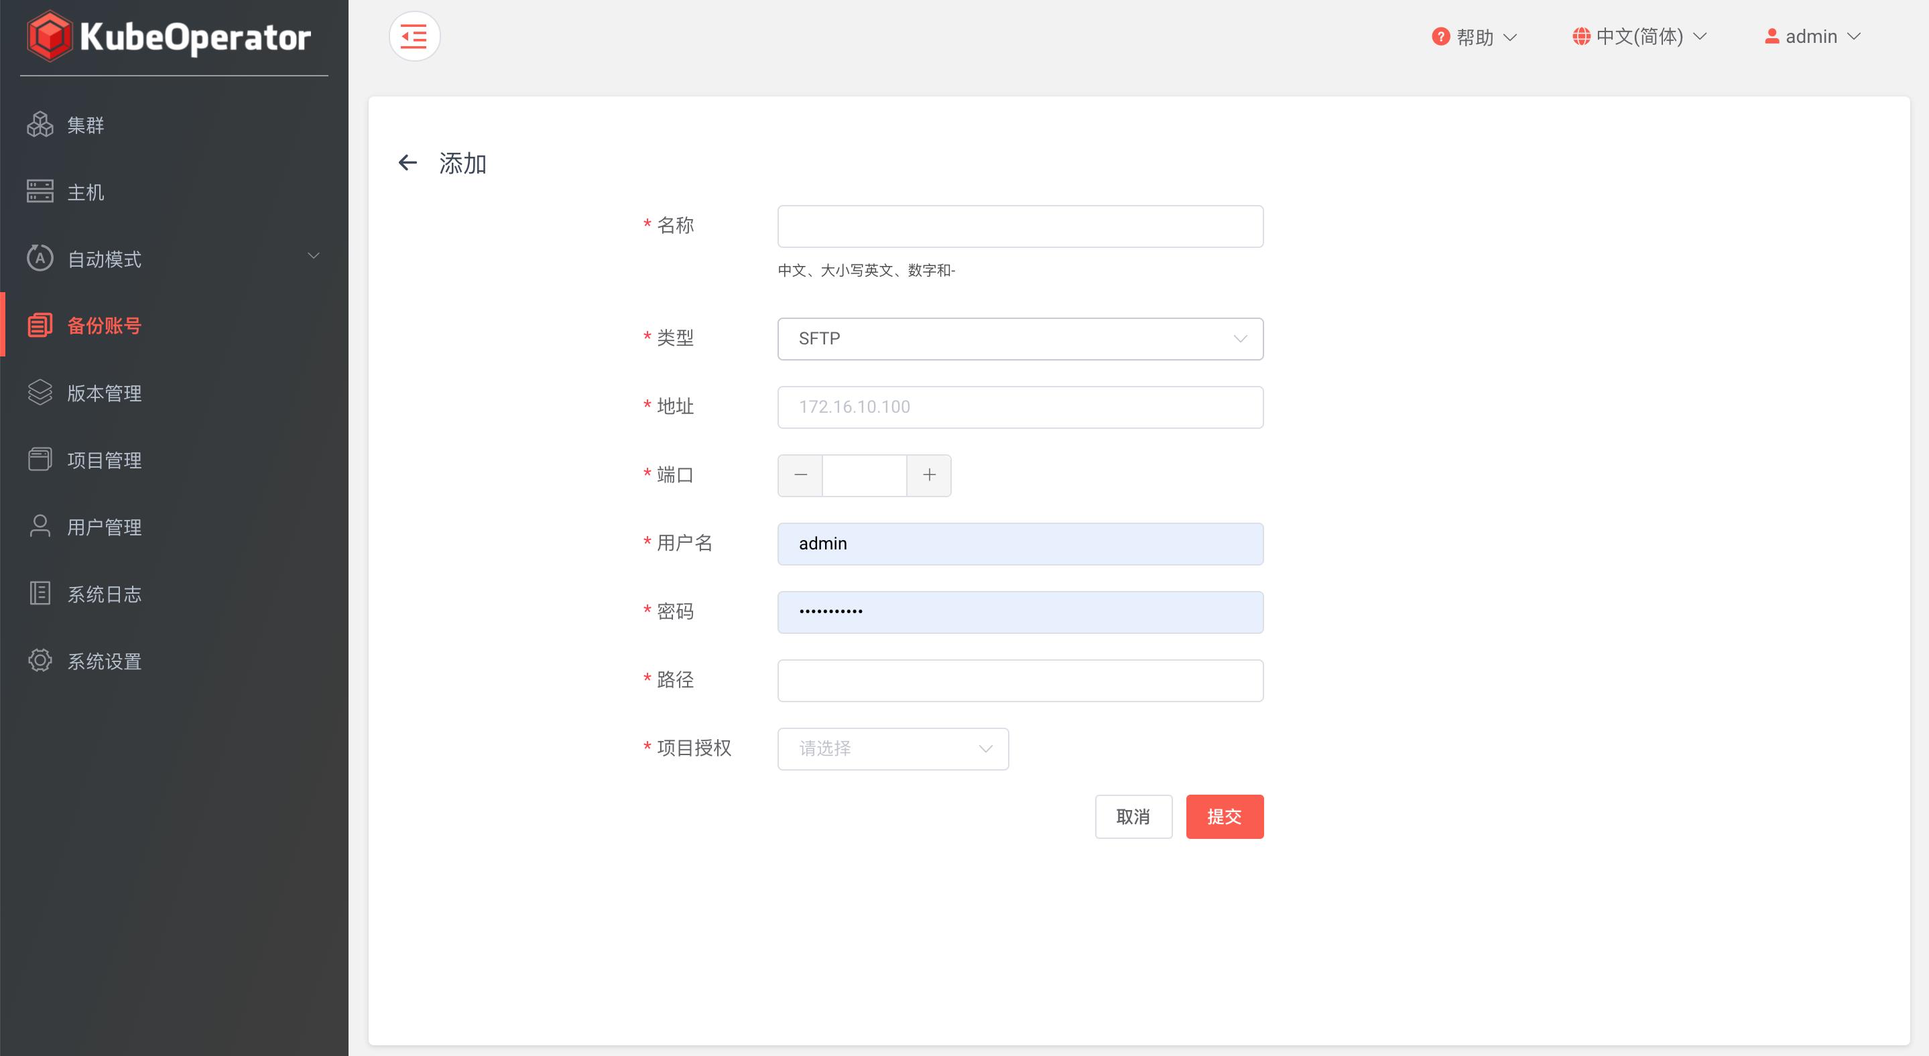Collapse the sidebar with the fold icon

pyautogui.click(x=414, y=36)
